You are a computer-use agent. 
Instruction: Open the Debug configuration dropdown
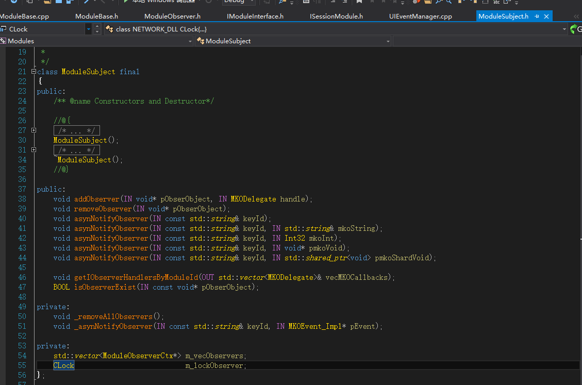click(238, 2)
